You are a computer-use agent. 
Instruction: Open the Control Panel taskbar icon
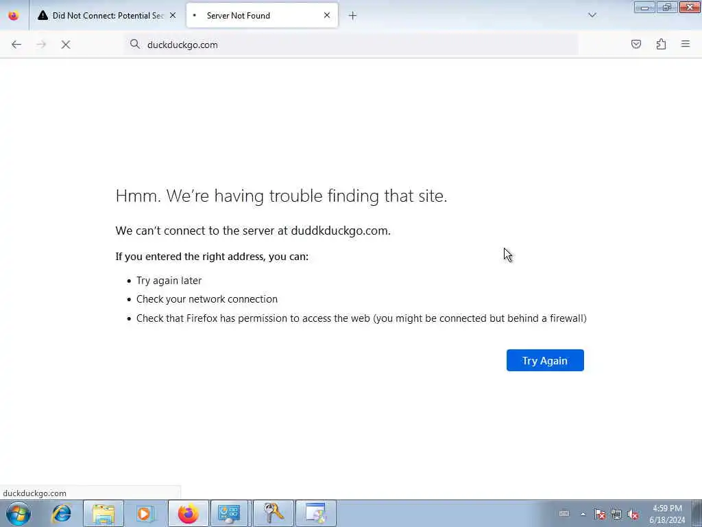(229, 513)
